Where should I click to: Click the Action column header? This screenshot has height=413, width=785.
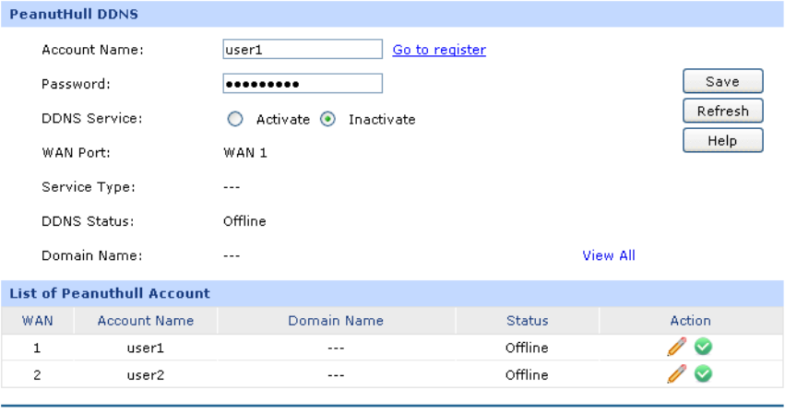690,321
